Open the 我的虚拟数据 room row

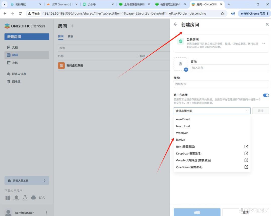pyautogui.click(x=114, y=65)
